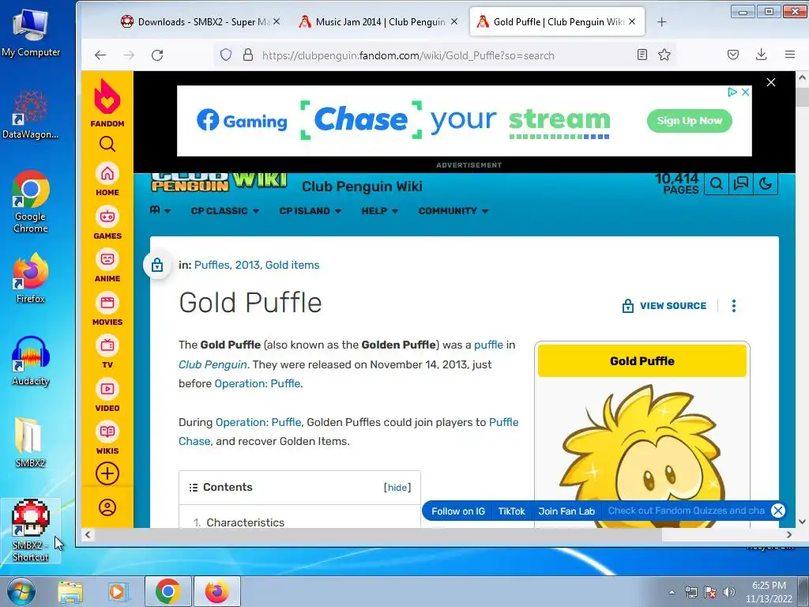Screen dimensions: 809x607
Task: Open Audacity desktop shortcut
Action: click(x=31, y=360)
